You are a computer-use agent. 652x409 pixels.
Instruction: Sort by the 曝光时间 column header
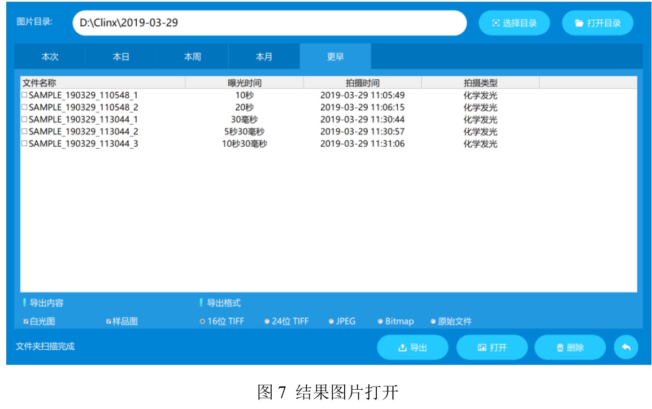[244, 83]
